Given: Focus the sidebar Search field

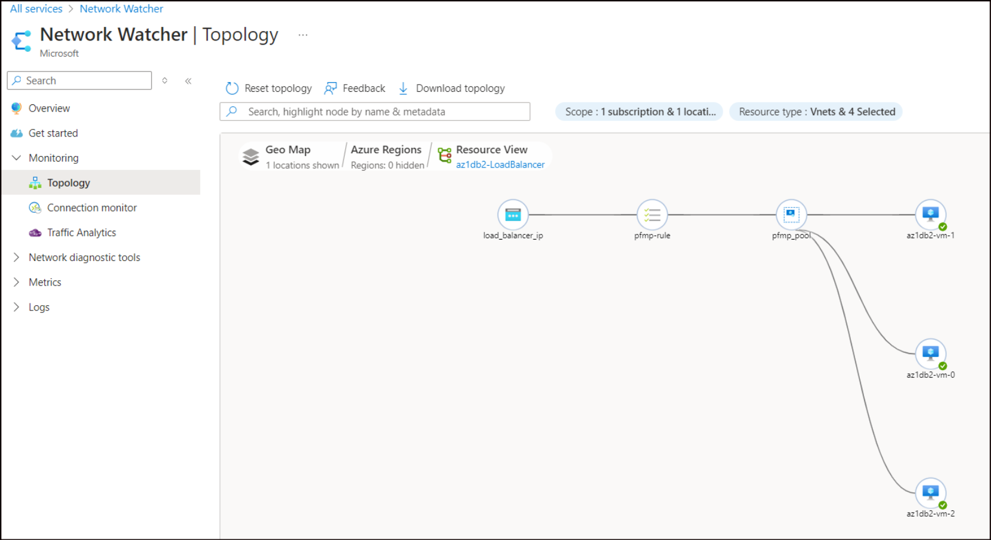Looking at the screenshot, I should pyautogui.click(x=79, y=80).
